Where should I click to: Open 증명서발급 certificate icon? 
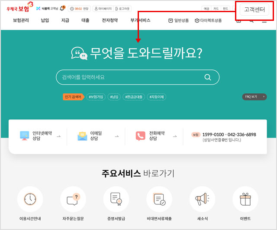point(116,199)
